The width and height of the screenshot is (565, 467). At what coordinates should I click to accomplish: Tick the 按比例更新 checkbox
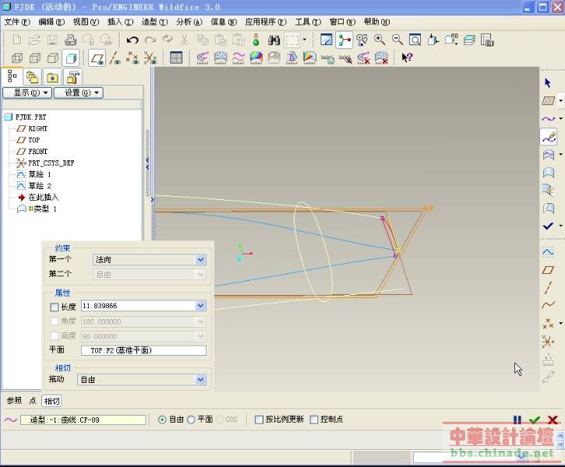click(x=260, y=420)
